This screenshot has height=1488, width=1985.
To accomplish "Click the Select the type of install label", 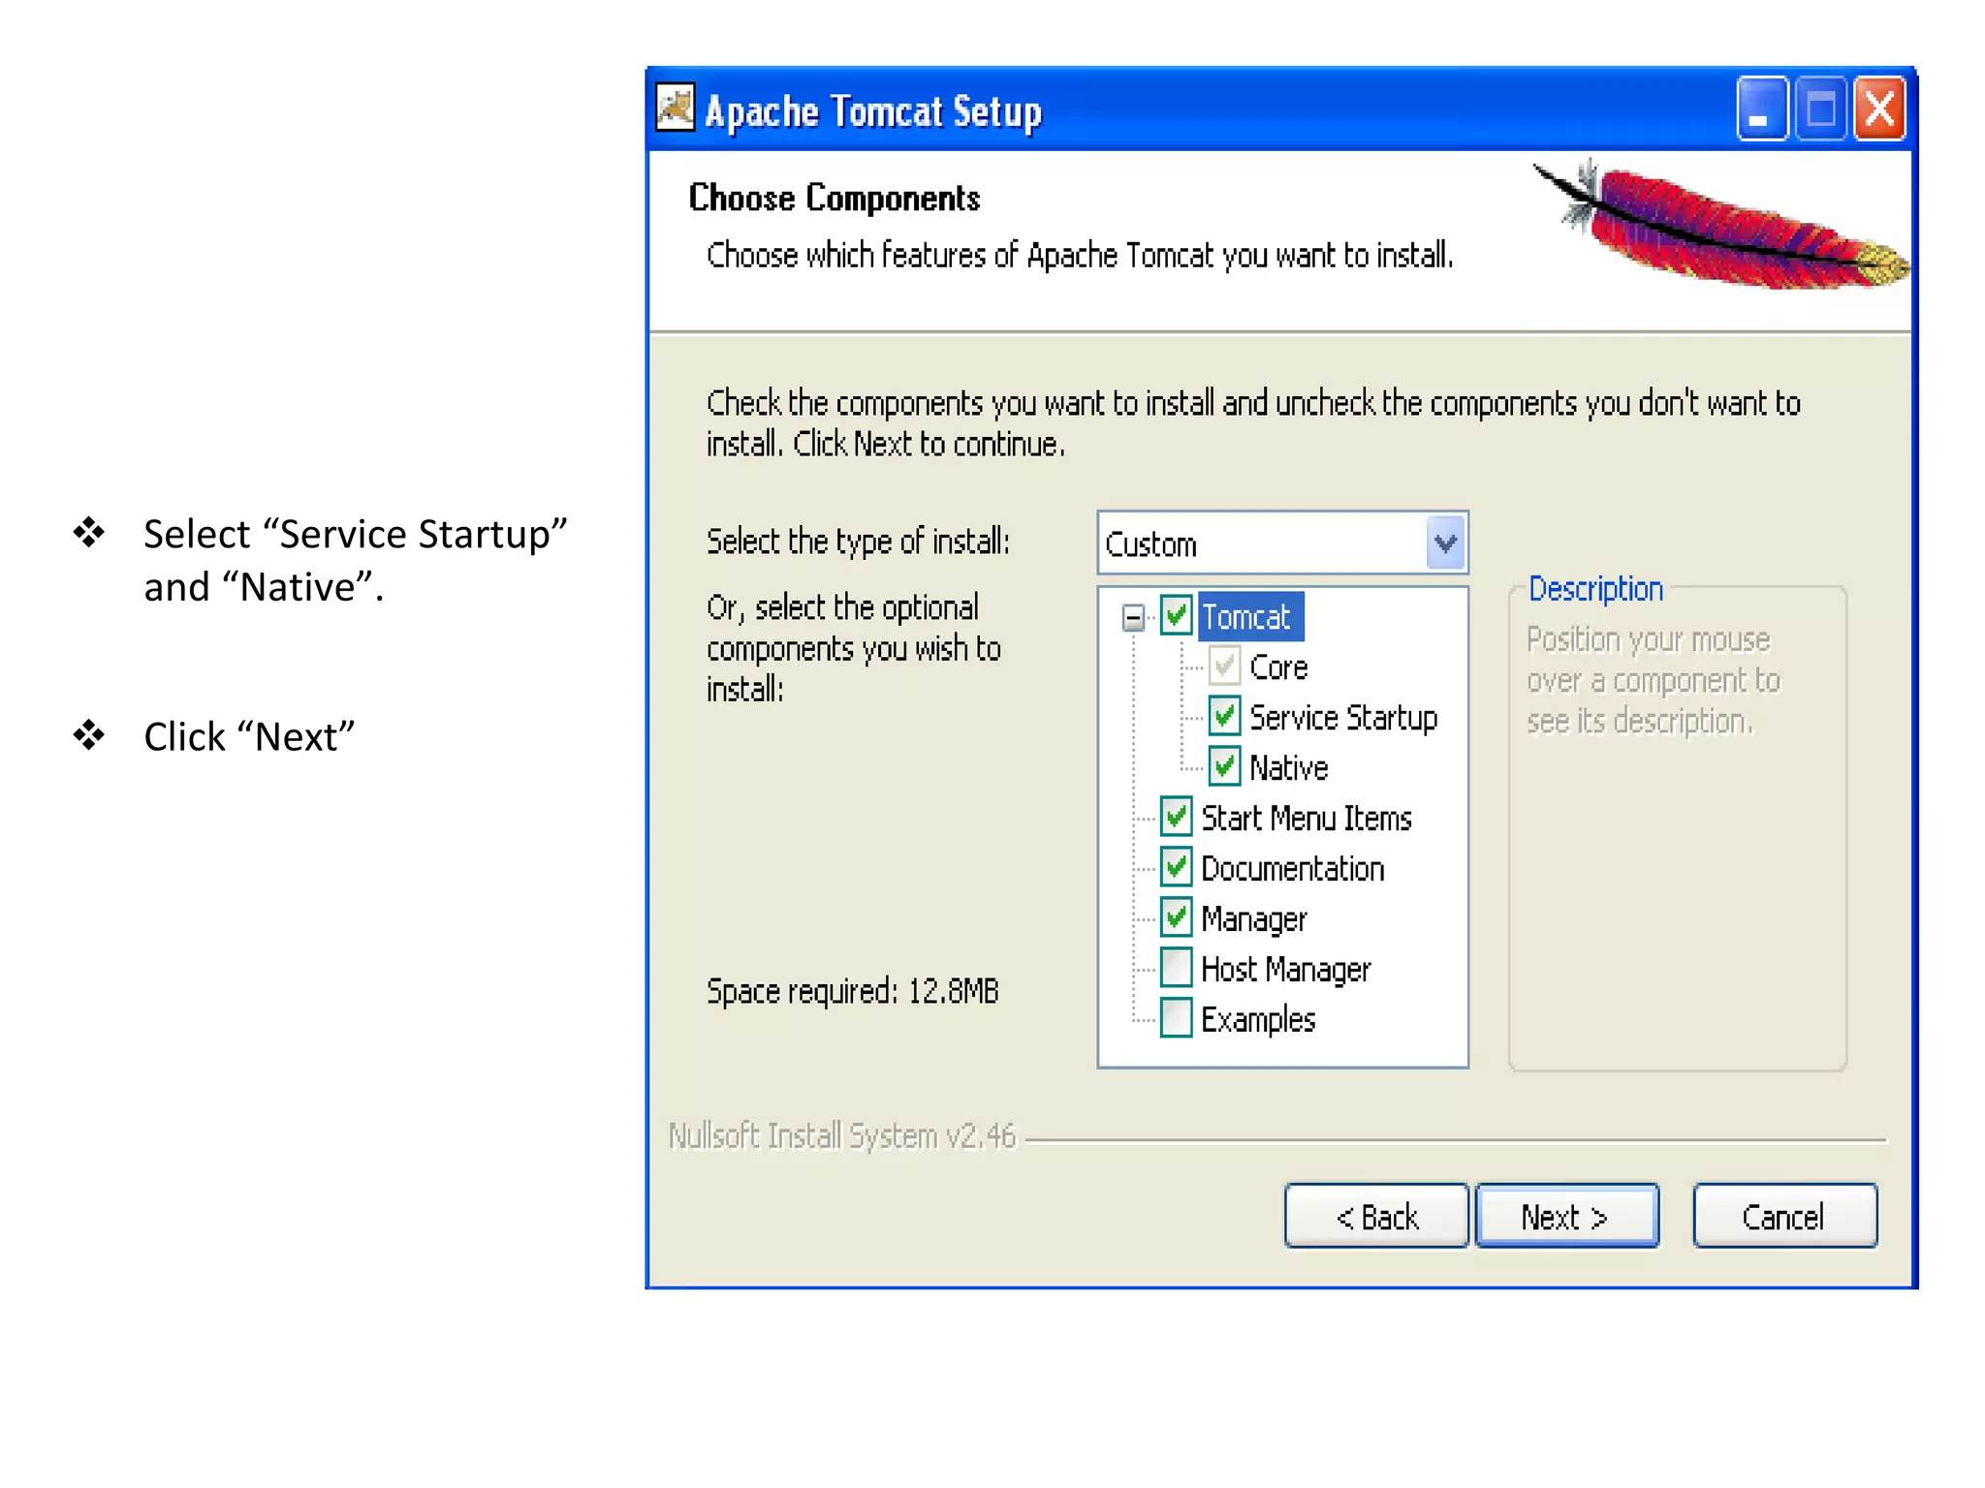I will [x=858, y=542].
